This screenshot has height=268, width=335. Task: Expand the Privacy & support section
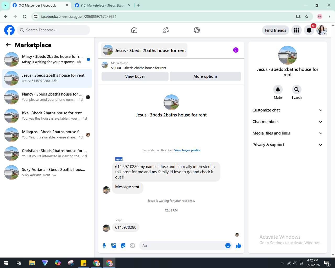[x=287, y=145]
